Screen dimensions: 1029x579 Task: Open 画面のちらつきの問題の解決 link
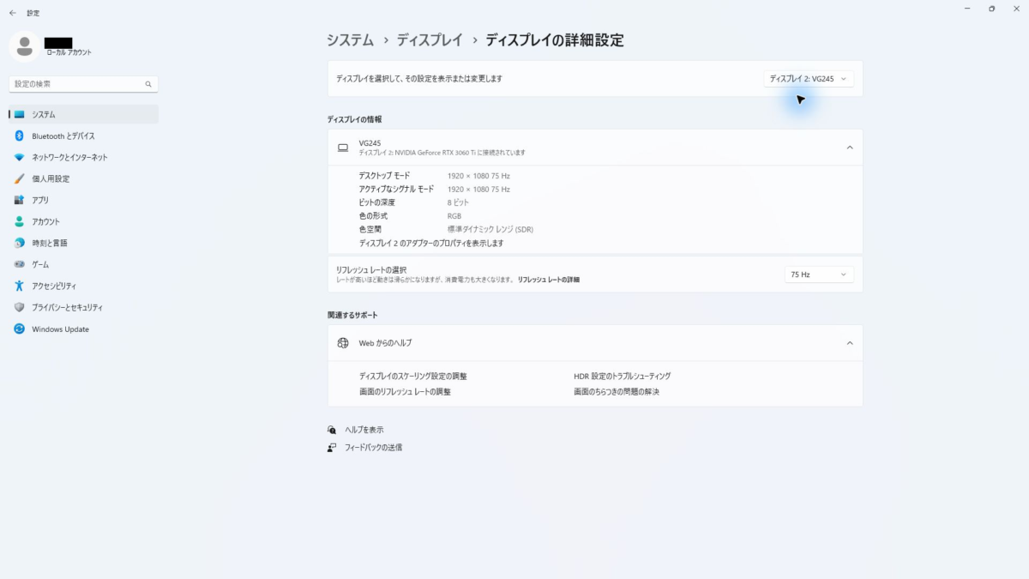coord(617,391)
